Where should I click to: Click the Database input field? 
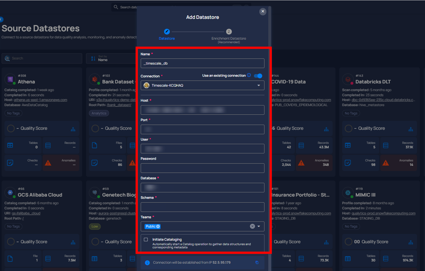pyautogui.click(x=202, y=188)
